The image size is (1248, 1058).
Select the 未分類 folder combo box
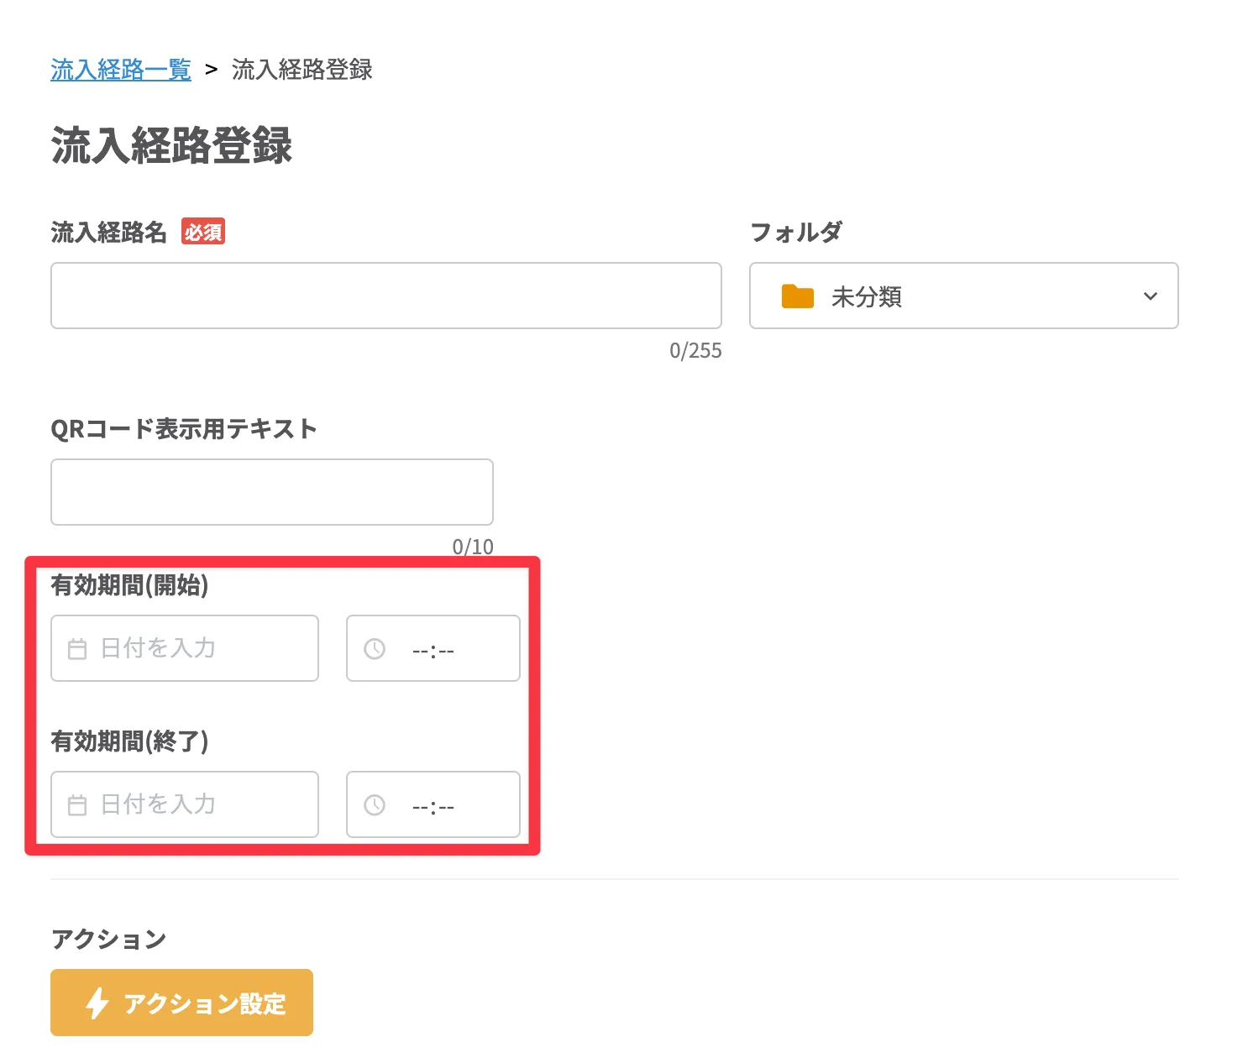pos(963,296)
